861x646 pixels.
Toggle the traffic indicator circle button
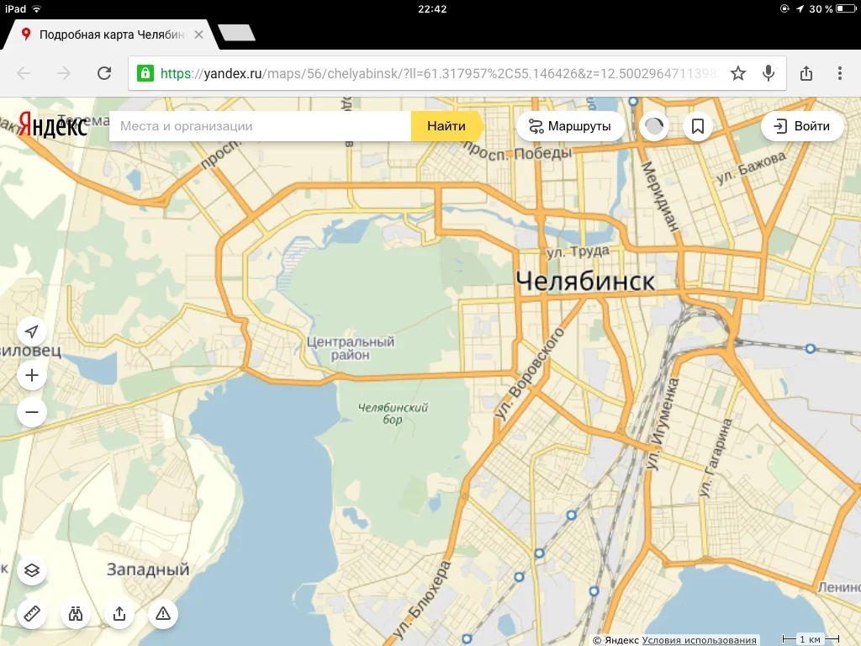tap(654, 126)
